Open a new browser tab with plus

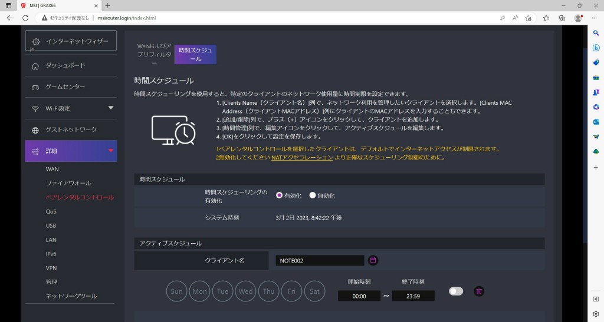108,5
